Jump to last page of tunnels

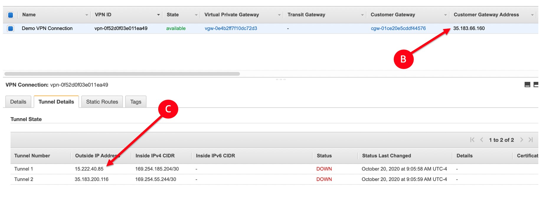(x=531, y=140)
